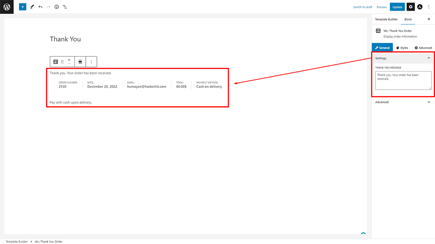Click the Update button
This screenshot has width=435, height=244.
point(397,7)
